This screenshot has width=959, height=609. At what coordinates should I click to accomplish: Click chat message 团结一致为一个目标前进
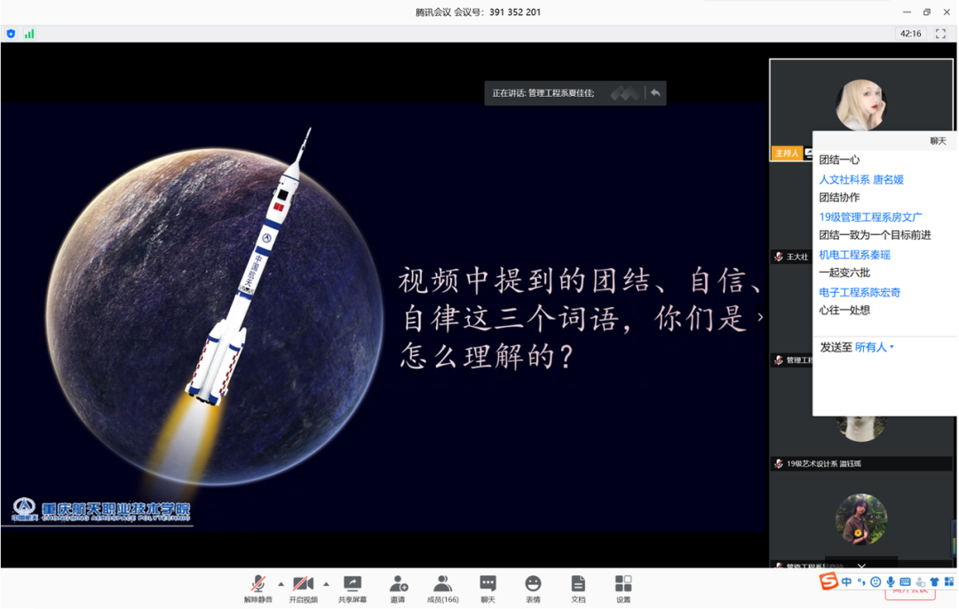point(875,234)
